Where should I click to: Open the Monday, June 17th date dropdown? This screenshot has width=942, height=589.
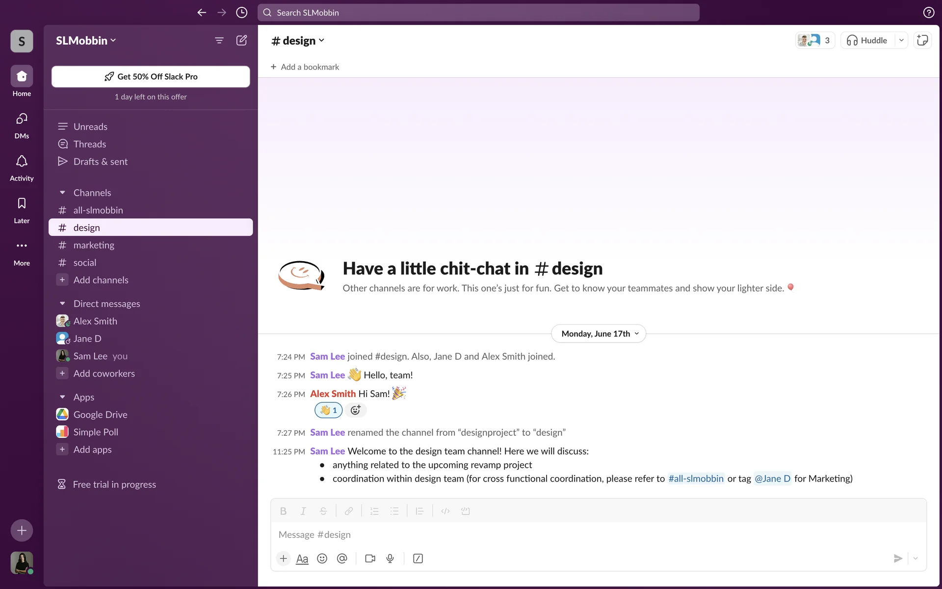[x=599, y=334]
